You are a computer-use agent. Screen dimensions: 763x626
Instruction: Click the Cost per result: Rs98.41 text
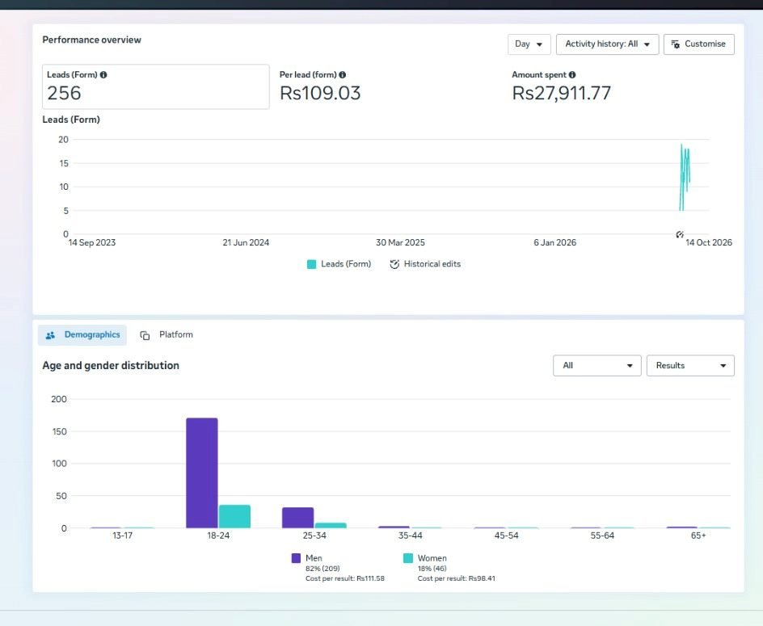tap(457, 579)
